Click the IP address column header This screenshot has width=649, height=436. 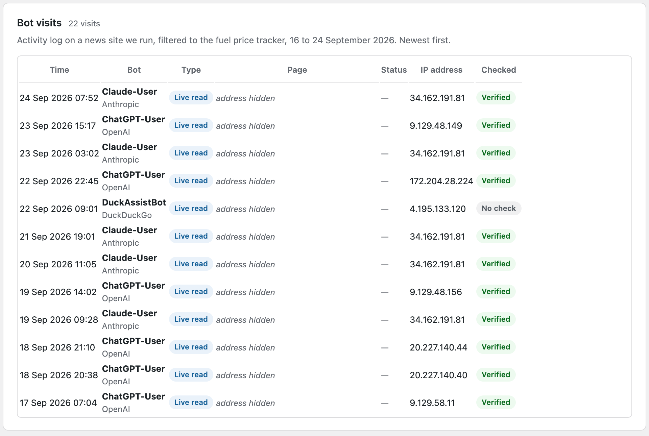click(x=441, y=70)
